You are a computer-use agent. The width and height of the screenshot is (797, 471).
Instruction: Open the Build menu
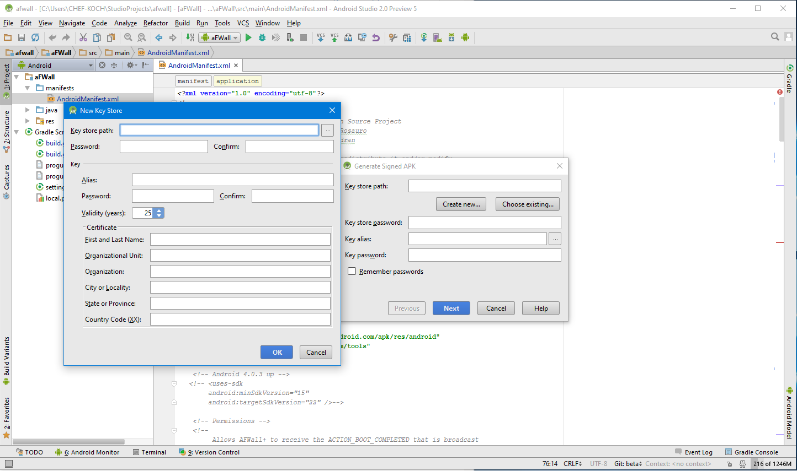182,23
